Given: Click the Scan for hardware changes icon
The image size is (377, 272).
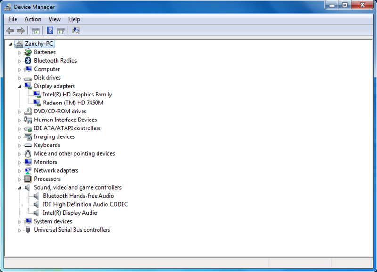Looking at the screenshot, I should (x=76, y=31).
